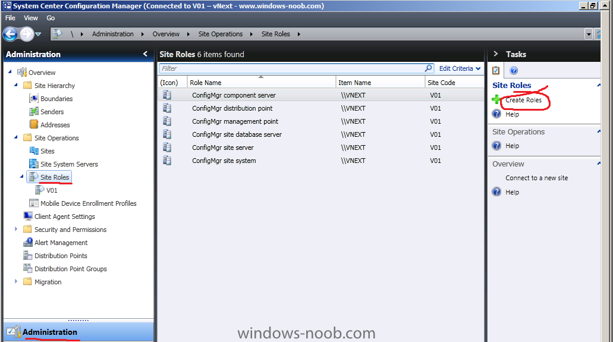This screenshot has width=613, height=342.
Task: Open the navigation history dropdown arrow
Action: (x=38, y=34)
